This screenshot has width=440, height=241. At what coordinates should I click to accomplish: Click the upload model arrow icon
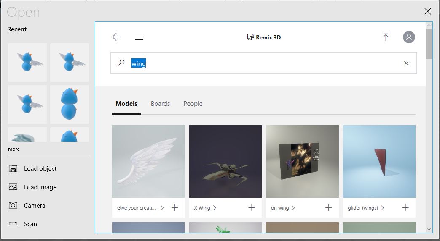[x=386, y=37]
